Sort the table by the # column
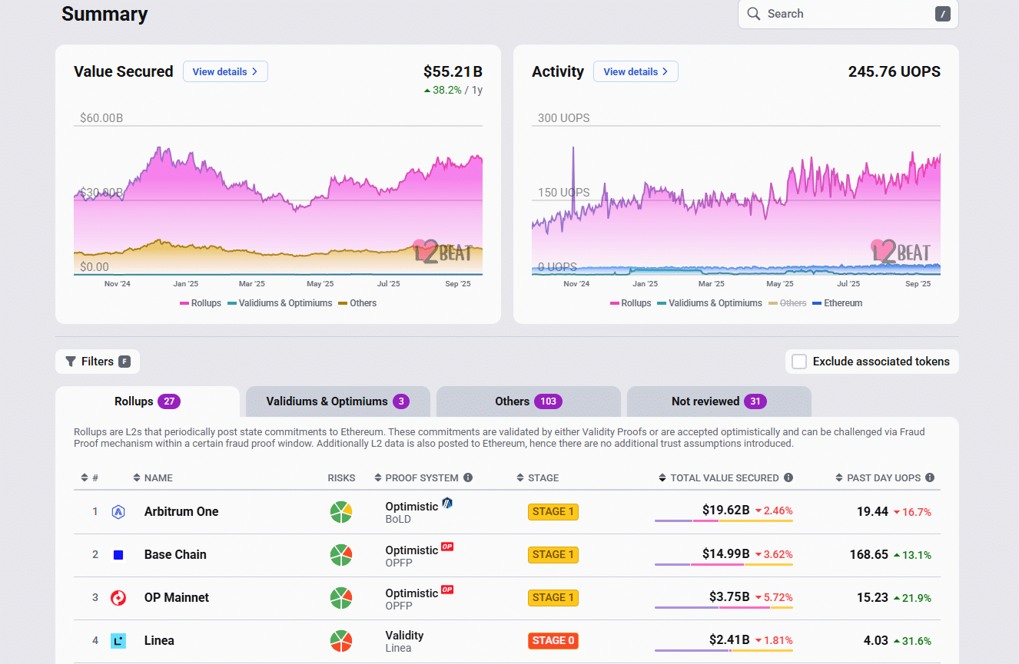1019x664 pixels. 90,477
